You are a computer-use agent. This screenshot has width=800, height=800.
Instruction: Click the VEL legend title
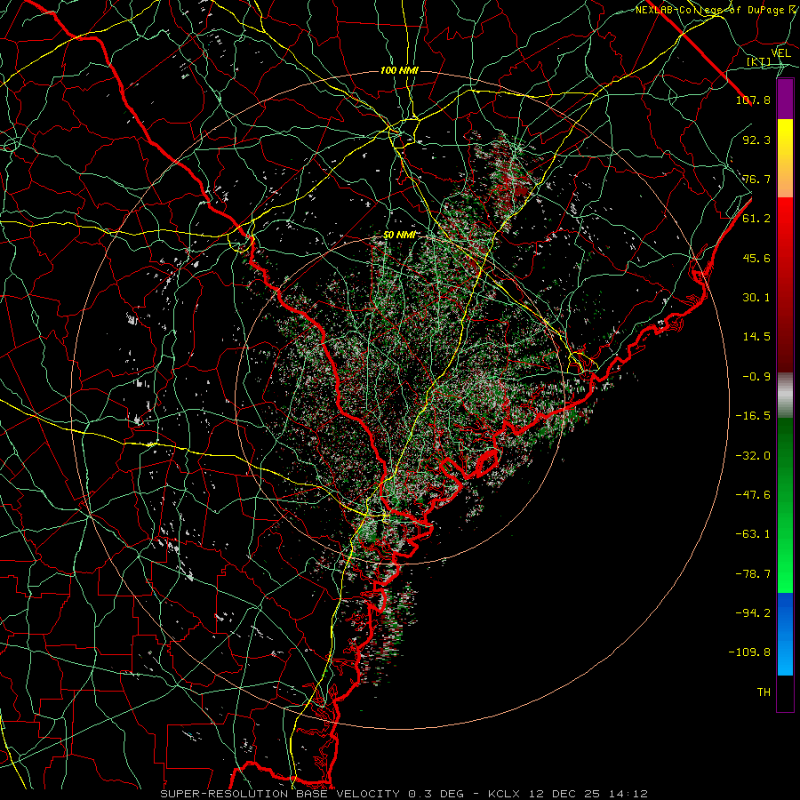click(780, 53)
